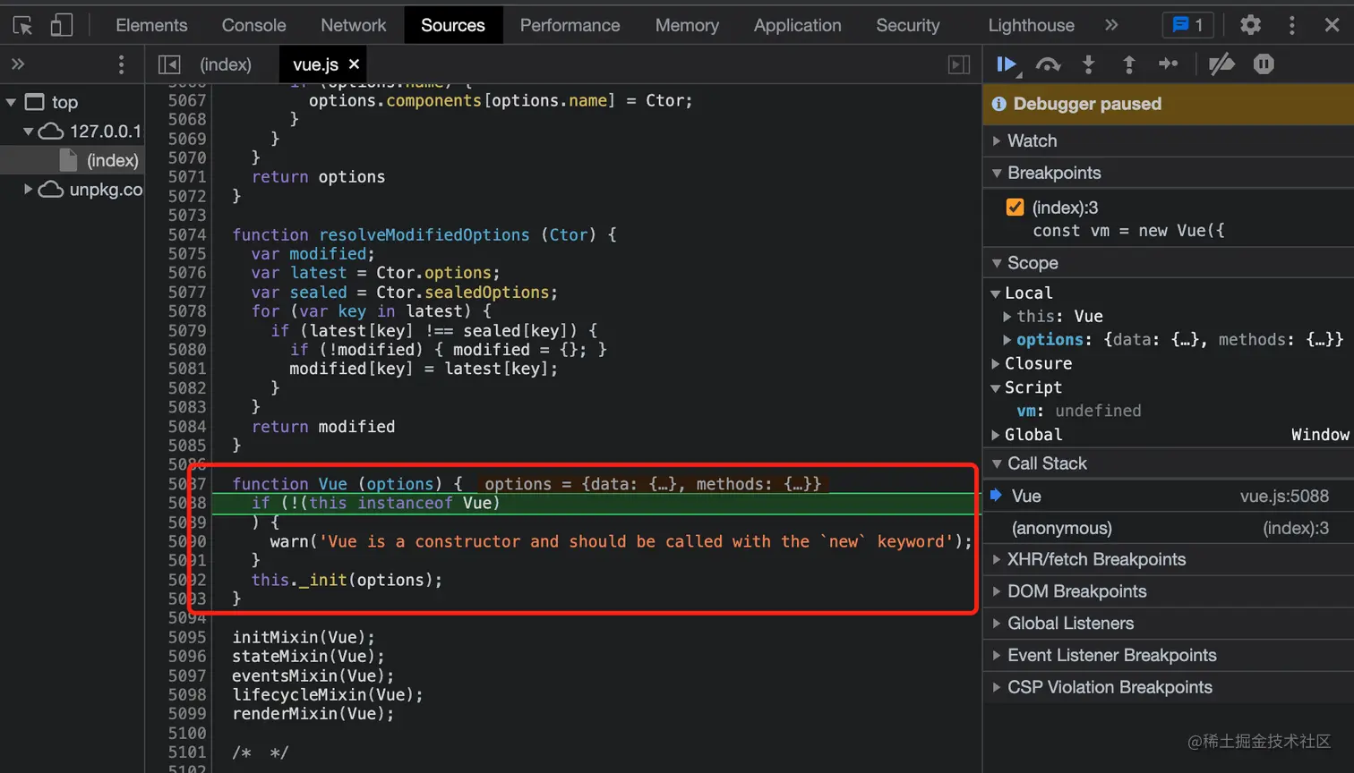Step into next function call
Viewport: 1354px width, 773px height.
point(1088,64)
